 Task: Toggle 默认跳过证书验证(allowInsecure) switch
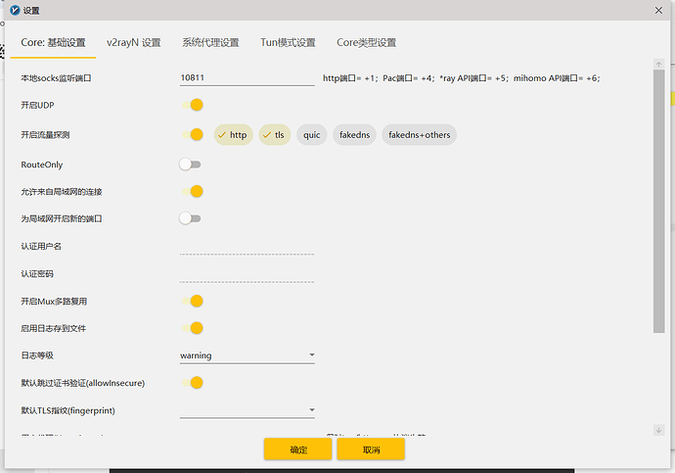pos(192,383)
